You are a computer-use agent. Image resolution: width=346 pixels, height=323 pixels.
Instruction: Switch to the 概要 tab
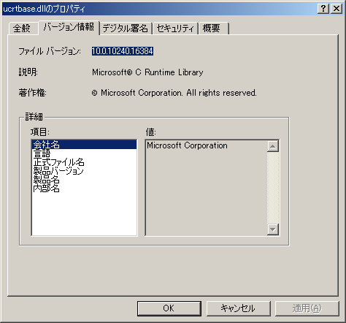click(x=213, y=28)
